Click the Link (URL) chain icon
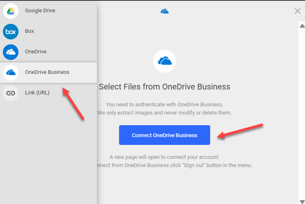The height and width of the screenshot is (204, 305). [11, 93]
